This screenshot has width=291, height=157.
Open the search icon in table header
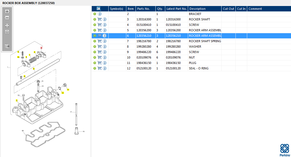(99, 9)
